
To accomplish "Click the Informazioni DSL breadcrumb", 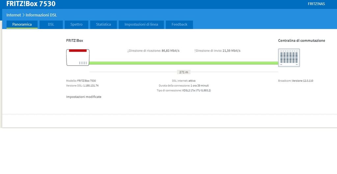I will (41, 15).
